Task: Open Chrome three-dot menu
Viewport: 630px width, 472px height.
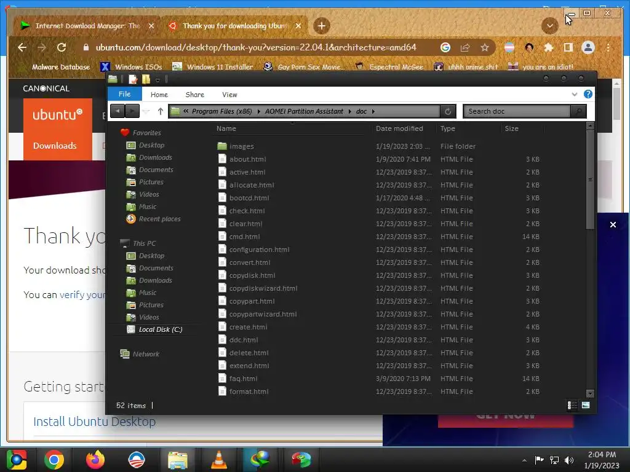Action: 608,47
